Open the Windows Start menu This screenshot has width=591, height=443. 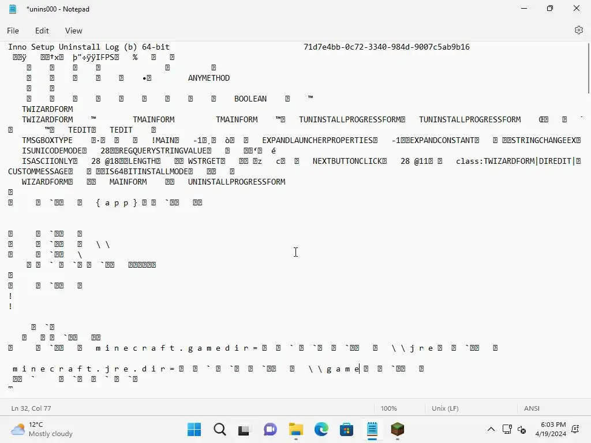[194, 429]
